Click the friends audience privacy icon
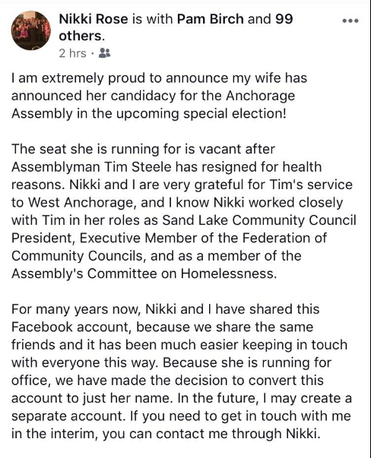Viewport: 371px width, 458px height. (105, 53)
